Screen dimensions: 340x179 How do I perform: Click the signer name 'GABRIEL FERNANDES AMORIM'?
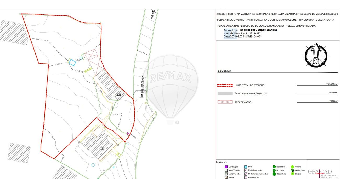(x=258, y=30)
